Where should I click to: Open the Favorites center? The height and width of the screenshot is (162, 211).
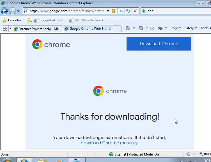click(12, 20)
